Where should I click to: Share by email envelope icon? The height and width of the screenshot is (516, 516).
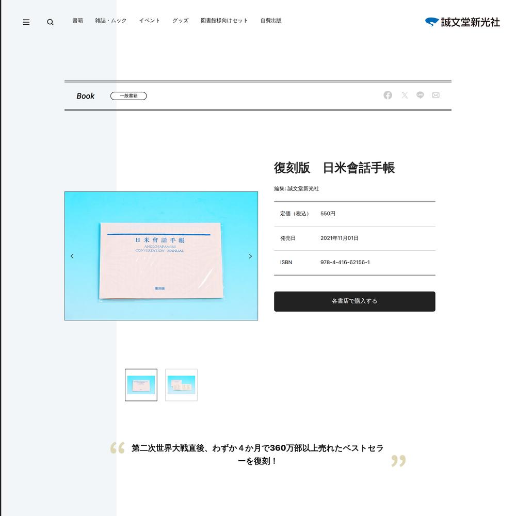(x=436, y=95)
